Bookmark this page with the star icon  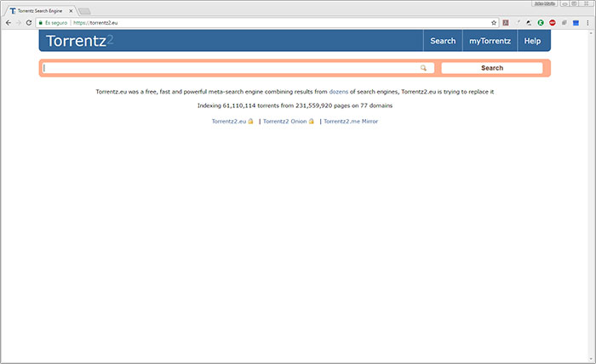[x=494, y=23]
